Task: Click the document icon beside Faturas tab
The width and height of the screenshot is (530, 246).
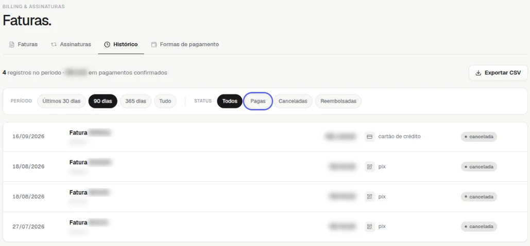Action: (x=12, y=45)
